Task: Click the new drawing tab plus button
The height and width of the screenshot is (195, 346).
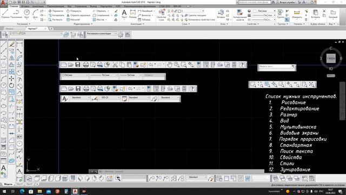Action: point(51,29)
